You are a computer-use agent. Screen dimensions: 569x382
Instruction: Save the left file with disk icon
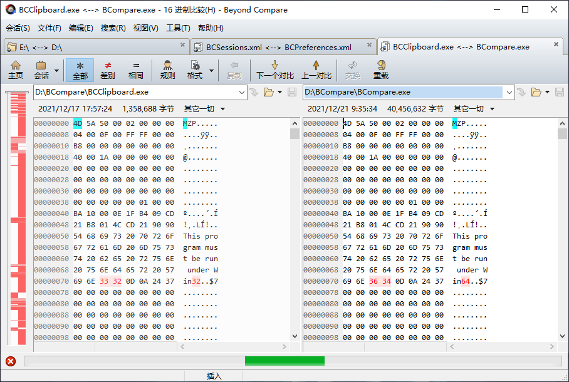[292, 92]
